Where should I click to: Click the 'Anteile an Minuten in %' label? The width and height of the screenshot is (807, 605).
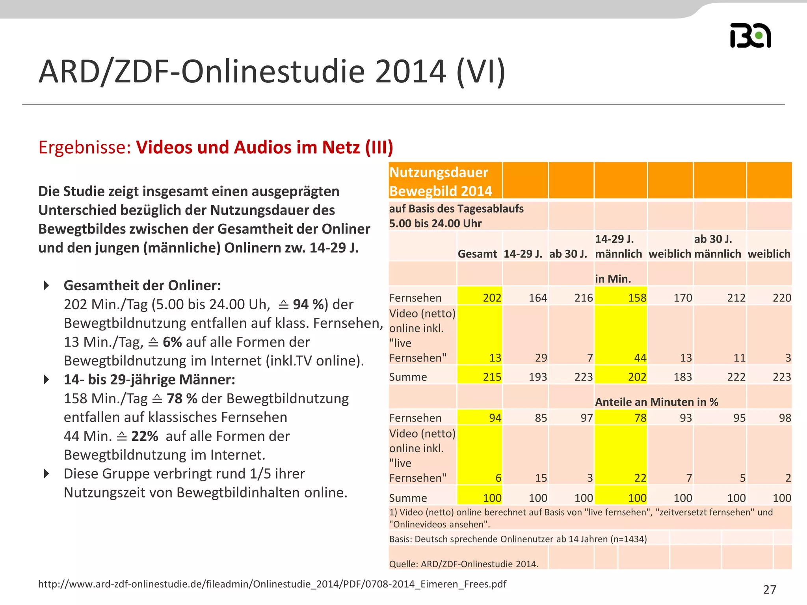pyautogui.click(x=656, y=402)
